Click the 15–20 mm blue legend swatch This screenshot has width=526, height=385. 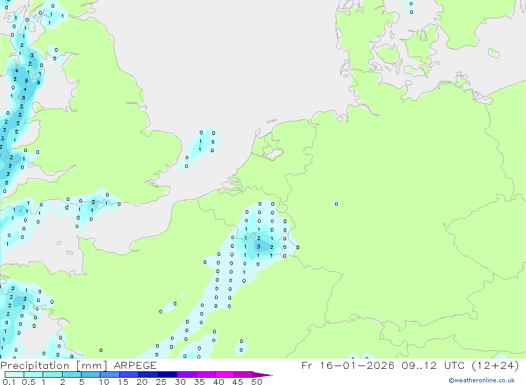pos(129,374)
